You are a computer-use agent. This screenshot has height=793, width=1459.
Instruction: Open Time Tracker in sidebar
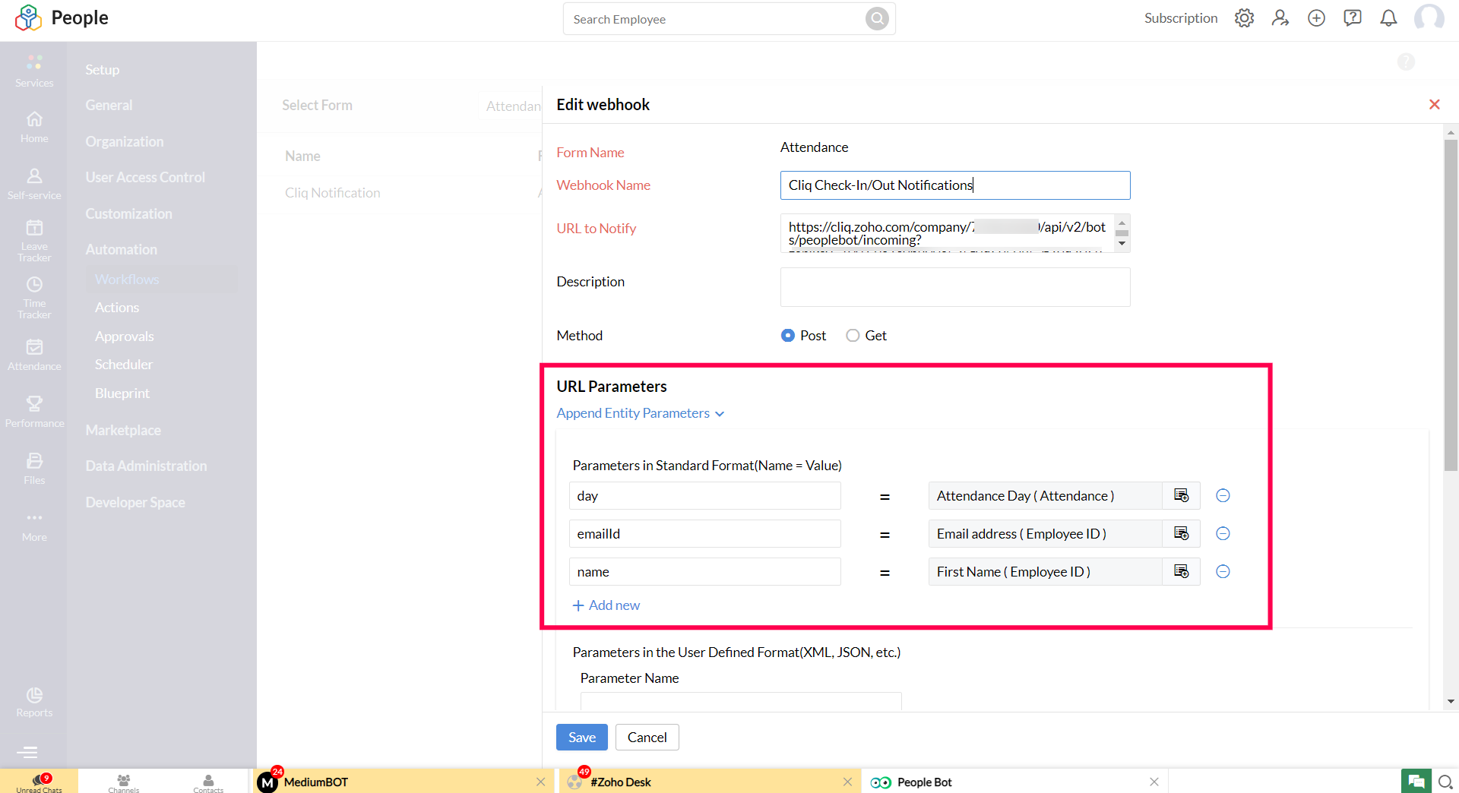34,298
